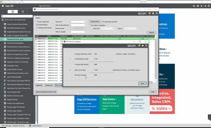The image size is (211, 128).
Task: Open Combined Nominal Budgets icon
Action: (x=5, y=43)
